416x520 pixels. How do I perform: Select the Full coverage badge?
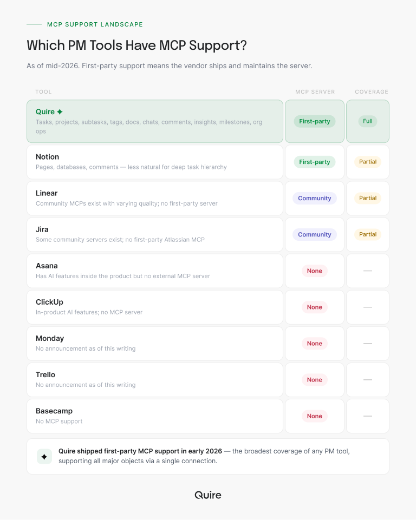(368, 121)
